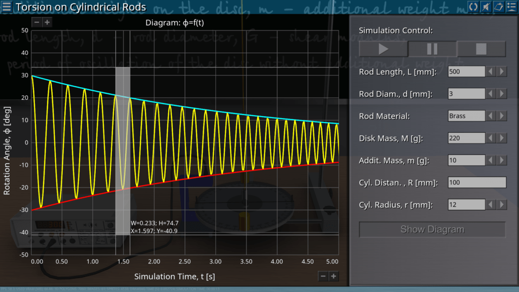The height and width of the screenshot is (292, 519).
Task: Zoom out vertical axis with top minus
Action: click(36, 22)
